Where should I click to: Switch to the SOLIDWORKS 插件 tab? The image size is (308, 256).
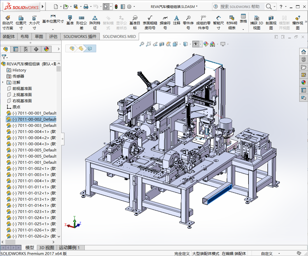(80, 37)
